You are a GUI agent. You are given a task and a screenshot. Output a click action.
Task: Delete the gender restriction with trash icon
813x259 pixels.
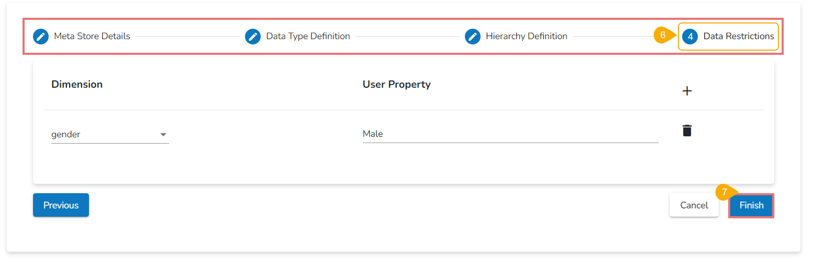click(687, 131)
